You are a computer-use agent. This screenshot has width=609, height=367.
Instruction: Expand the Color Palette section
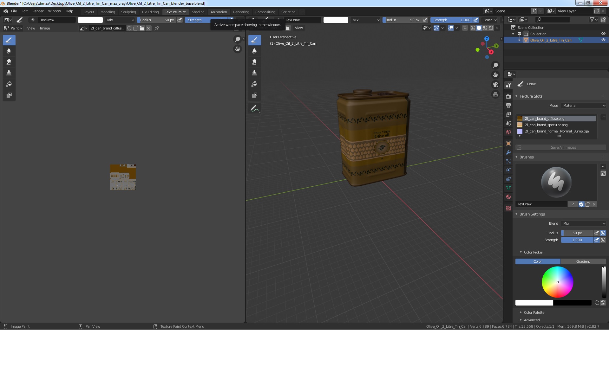pos(521,312)
